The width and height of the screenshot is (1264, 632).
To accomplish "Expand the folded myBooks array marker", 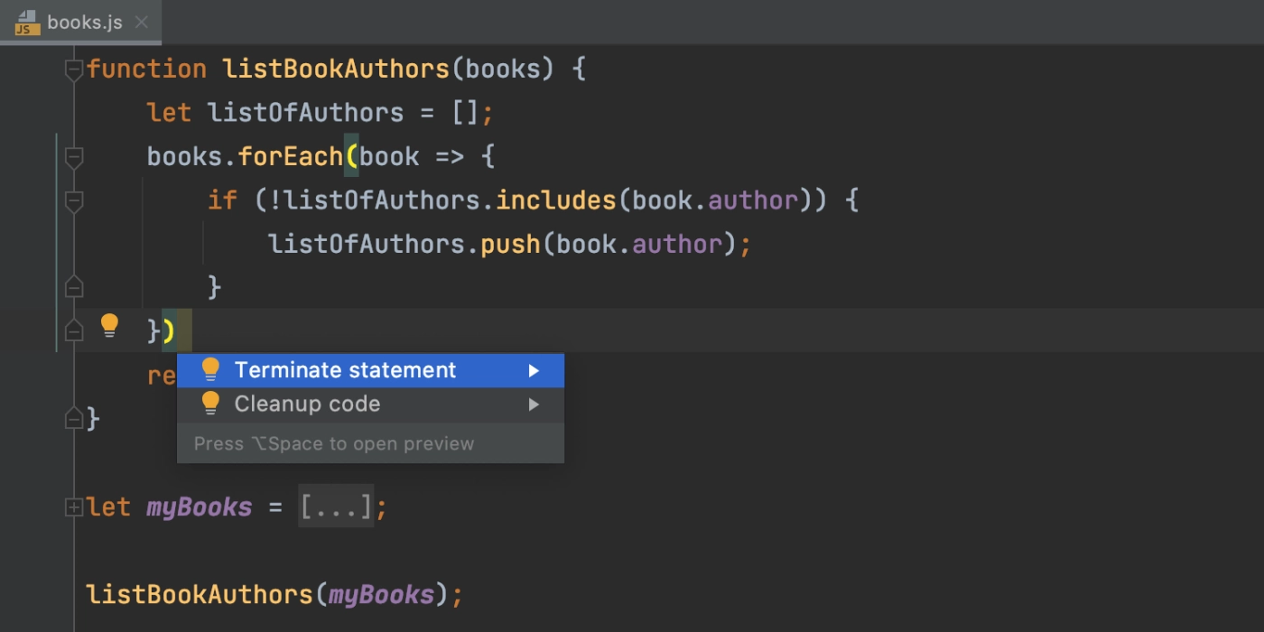I will point(74,508).
